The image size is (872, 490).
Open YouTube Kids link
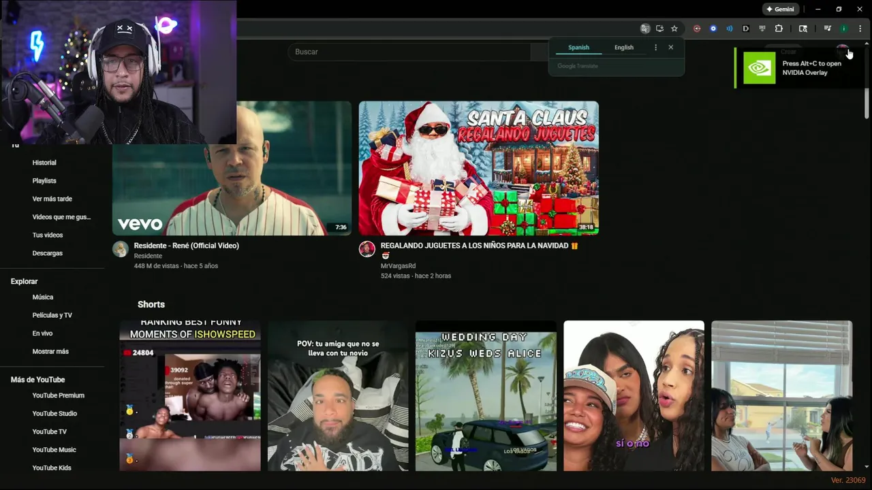tap(52, 468)
